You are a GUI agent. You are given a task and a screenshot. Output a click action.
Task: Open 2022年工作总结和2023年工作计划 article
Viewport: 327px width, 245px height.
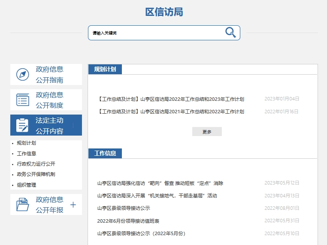tap(171, 99)
